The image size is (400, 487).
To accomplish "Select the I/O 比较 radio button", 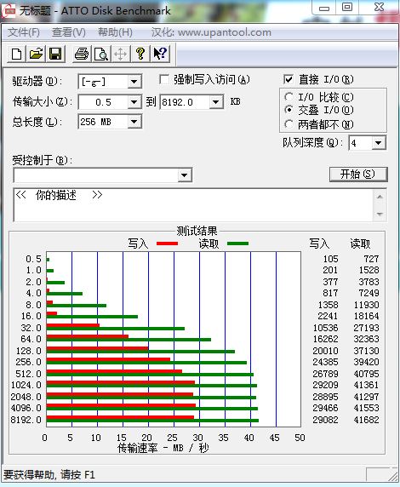I will [289, 97].
